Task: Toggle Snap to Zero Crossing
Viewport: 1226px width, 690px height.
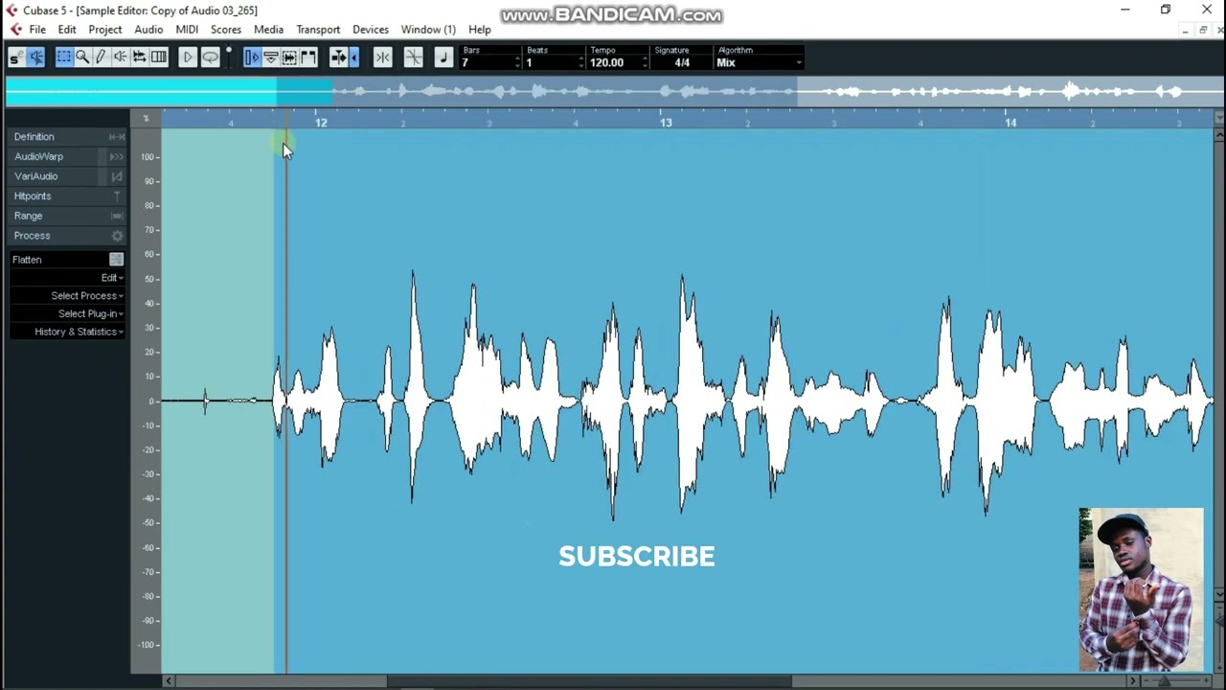Action: [x=413, y=57]
